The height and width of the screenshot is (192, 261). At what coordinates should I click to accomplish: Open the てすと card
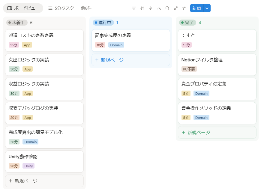(x=217, y=40)
